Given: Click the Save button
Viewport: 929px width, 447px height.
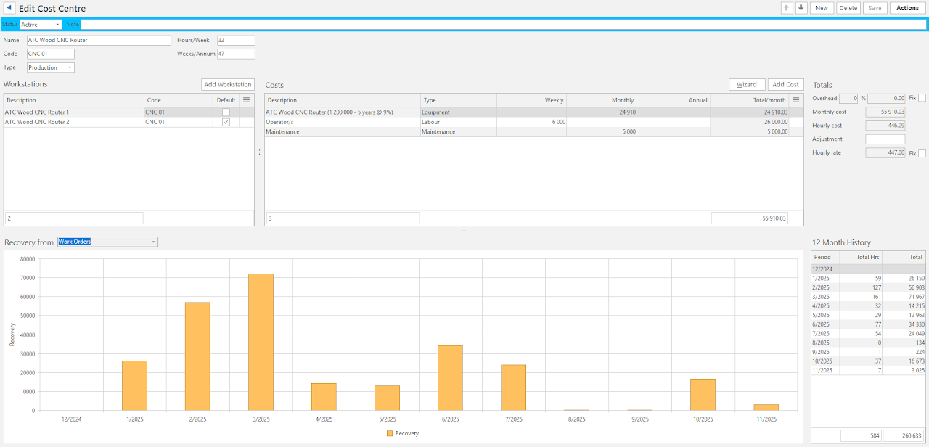Looking at the screenshot, I should [875, 8].
